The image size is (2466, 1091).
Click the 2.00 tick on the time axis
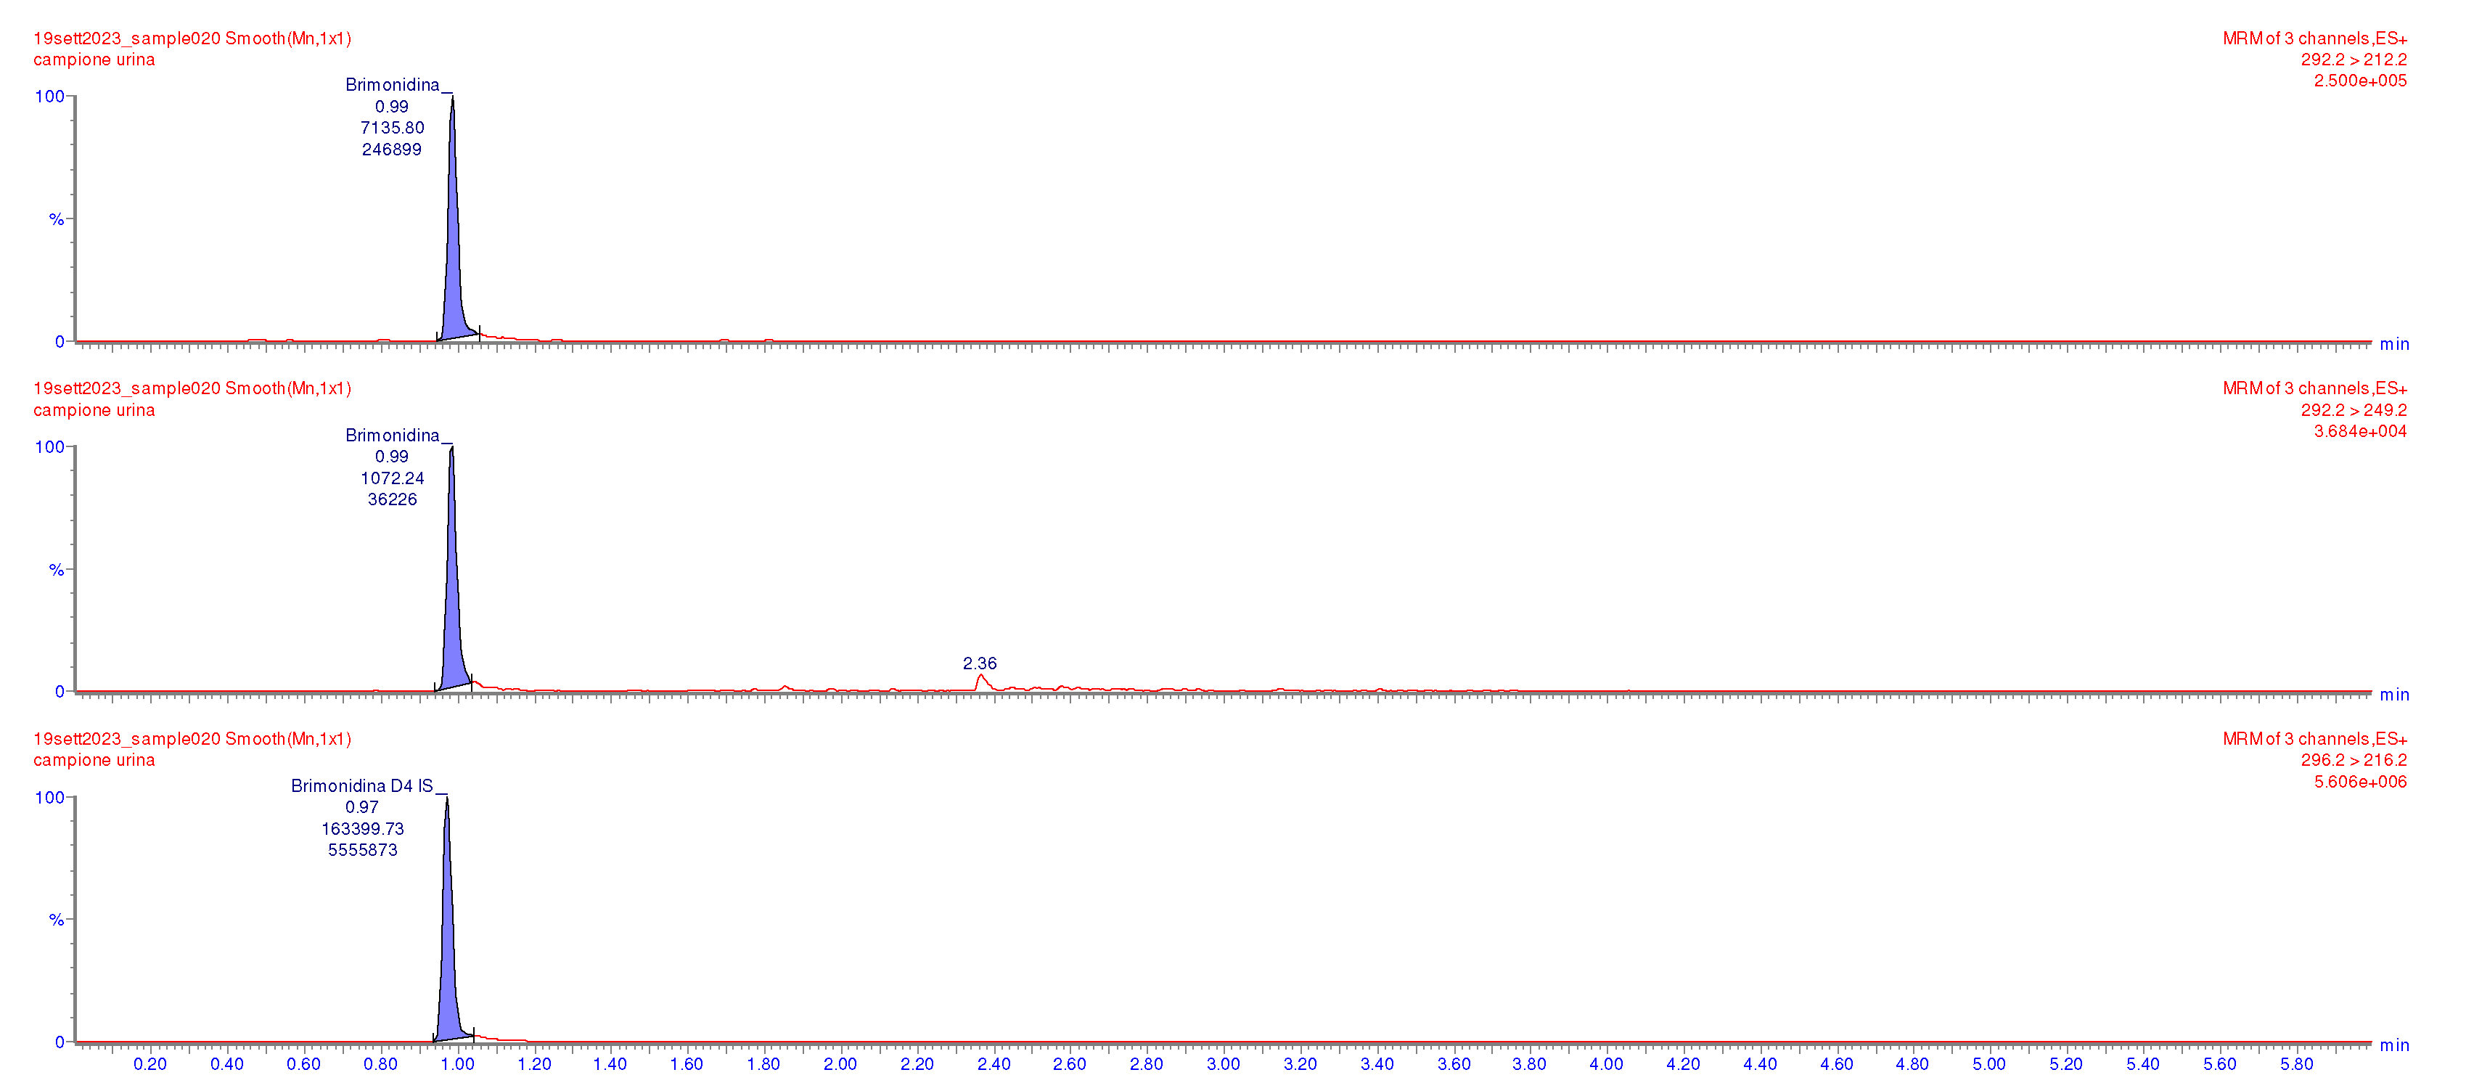pos(840,1063)
